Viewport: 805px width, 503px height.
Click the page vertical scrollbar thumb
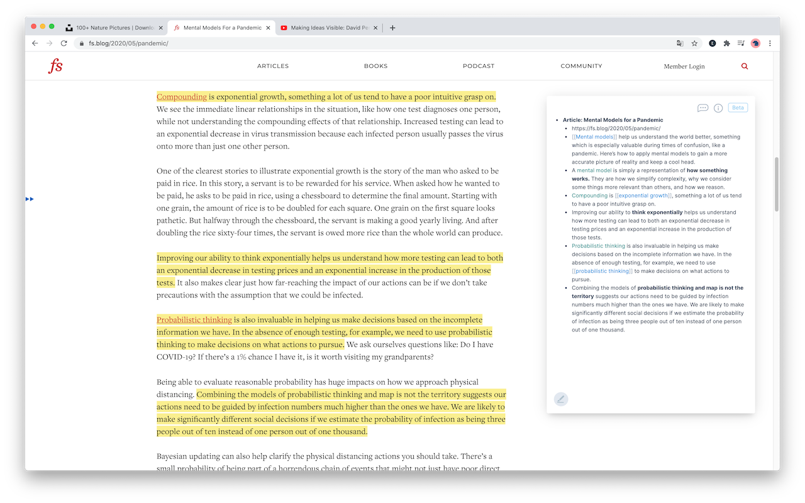click(x=777, y=184)
